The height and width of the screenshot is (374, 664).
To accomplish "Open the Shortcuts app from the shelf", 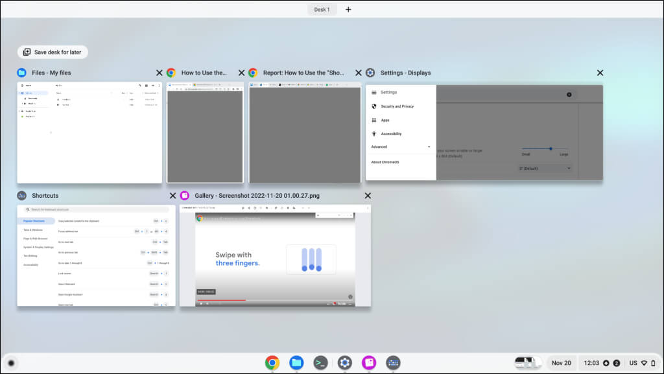I will pyautogui.click(x=393, y=363).
